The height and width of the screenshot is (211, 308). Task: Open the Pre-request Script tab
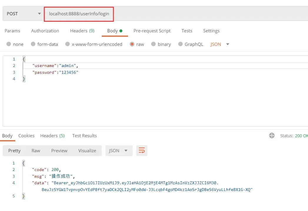pos(152,31)
